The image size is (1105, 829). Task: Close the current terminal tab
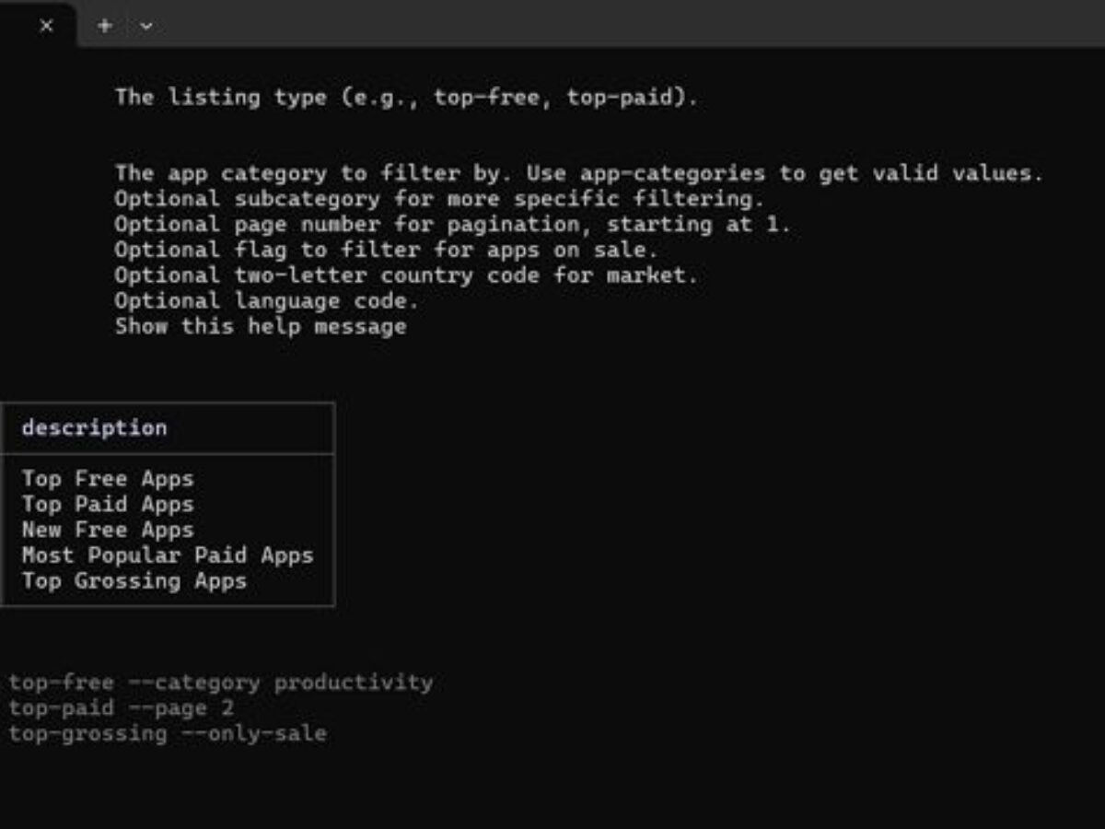46,26
